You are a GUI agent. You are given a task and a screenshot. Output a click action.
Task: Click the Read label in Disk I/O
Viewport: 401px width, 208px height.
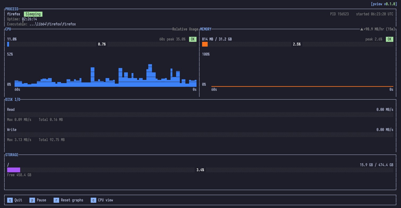[x=11, y=110]
